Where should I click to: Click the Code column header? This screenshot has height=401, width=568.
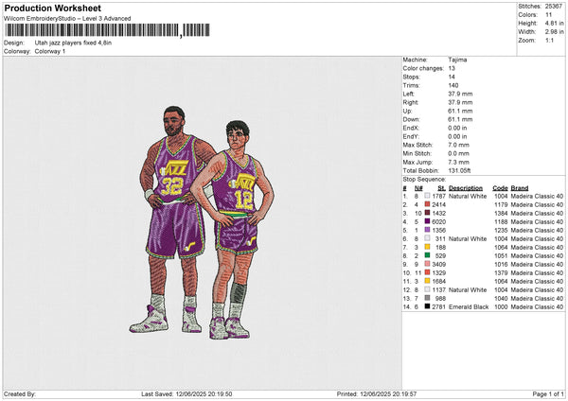coord(500,188)
